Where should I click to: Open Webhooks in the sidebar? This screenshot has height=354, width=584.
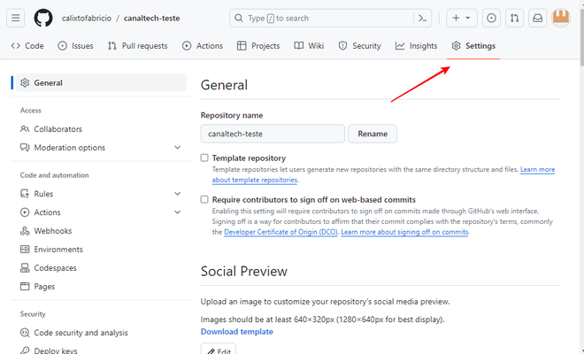click(x=51, y=231)
